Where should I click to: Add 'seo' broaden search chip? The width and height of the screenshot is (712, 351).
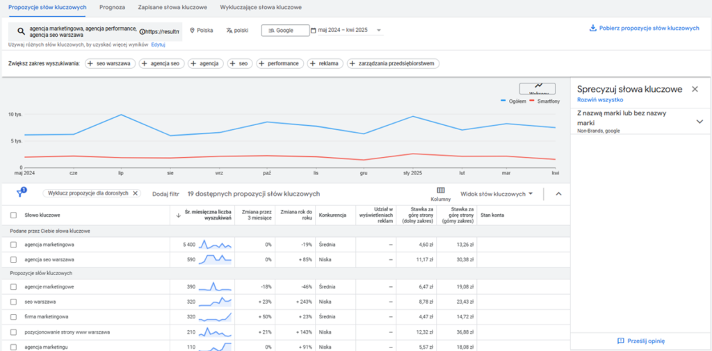click(240, 63)
